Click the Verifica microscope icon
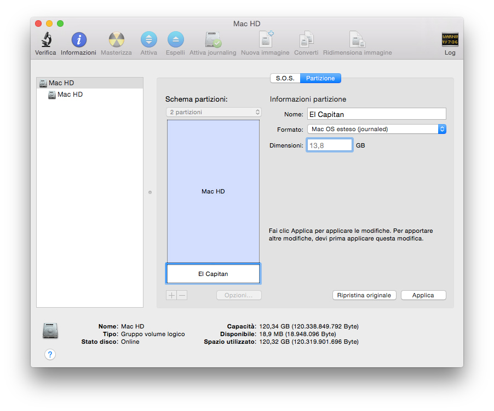 (x=45, y=40)
